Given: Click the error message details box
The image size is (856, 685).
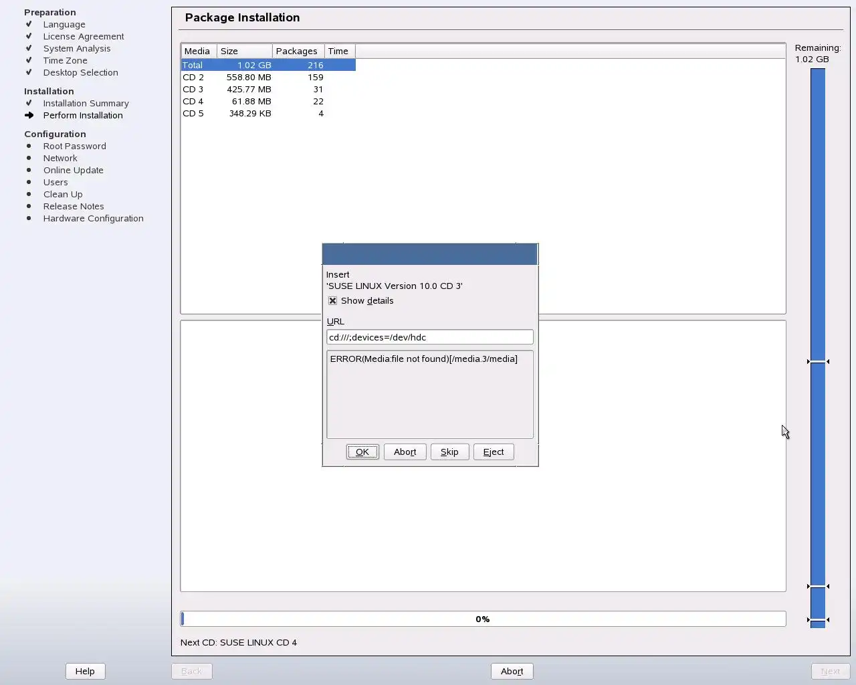Looking at the screenshot, I should tap(429, 394).
